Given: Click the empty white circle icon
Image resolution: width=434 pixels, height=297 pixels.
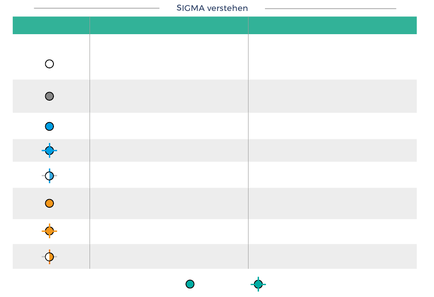Looking at the screenshot, I should (x=49, y=64).
